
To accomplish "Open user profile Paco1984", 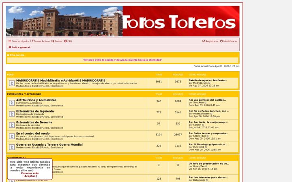I will (x=198, y=147).
